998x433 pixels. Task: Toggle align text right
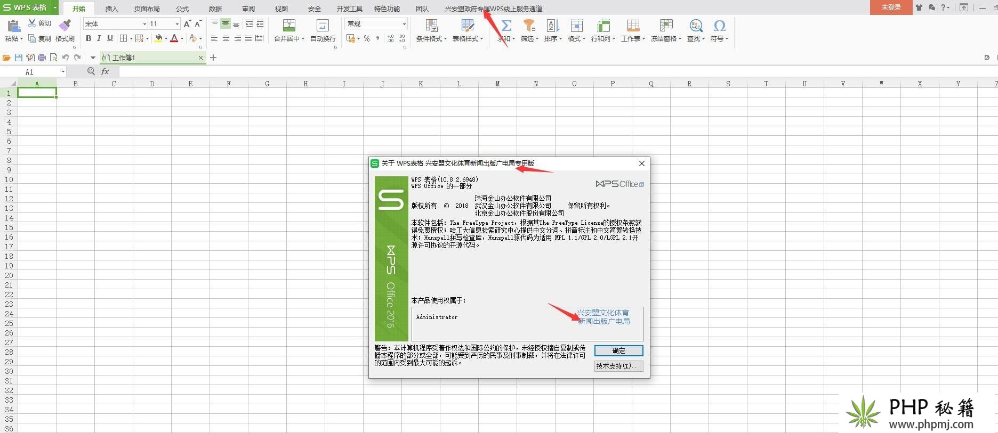click(x=237, y=38)
